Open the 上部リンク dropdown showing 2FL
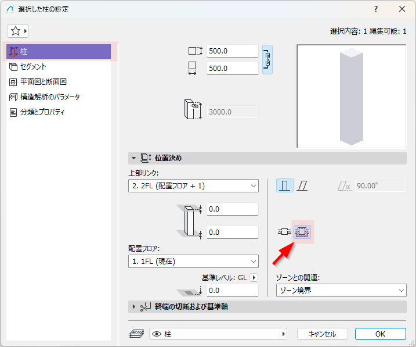Image resolution: width=416 pixels, height=347 pixels. point(193,186)
